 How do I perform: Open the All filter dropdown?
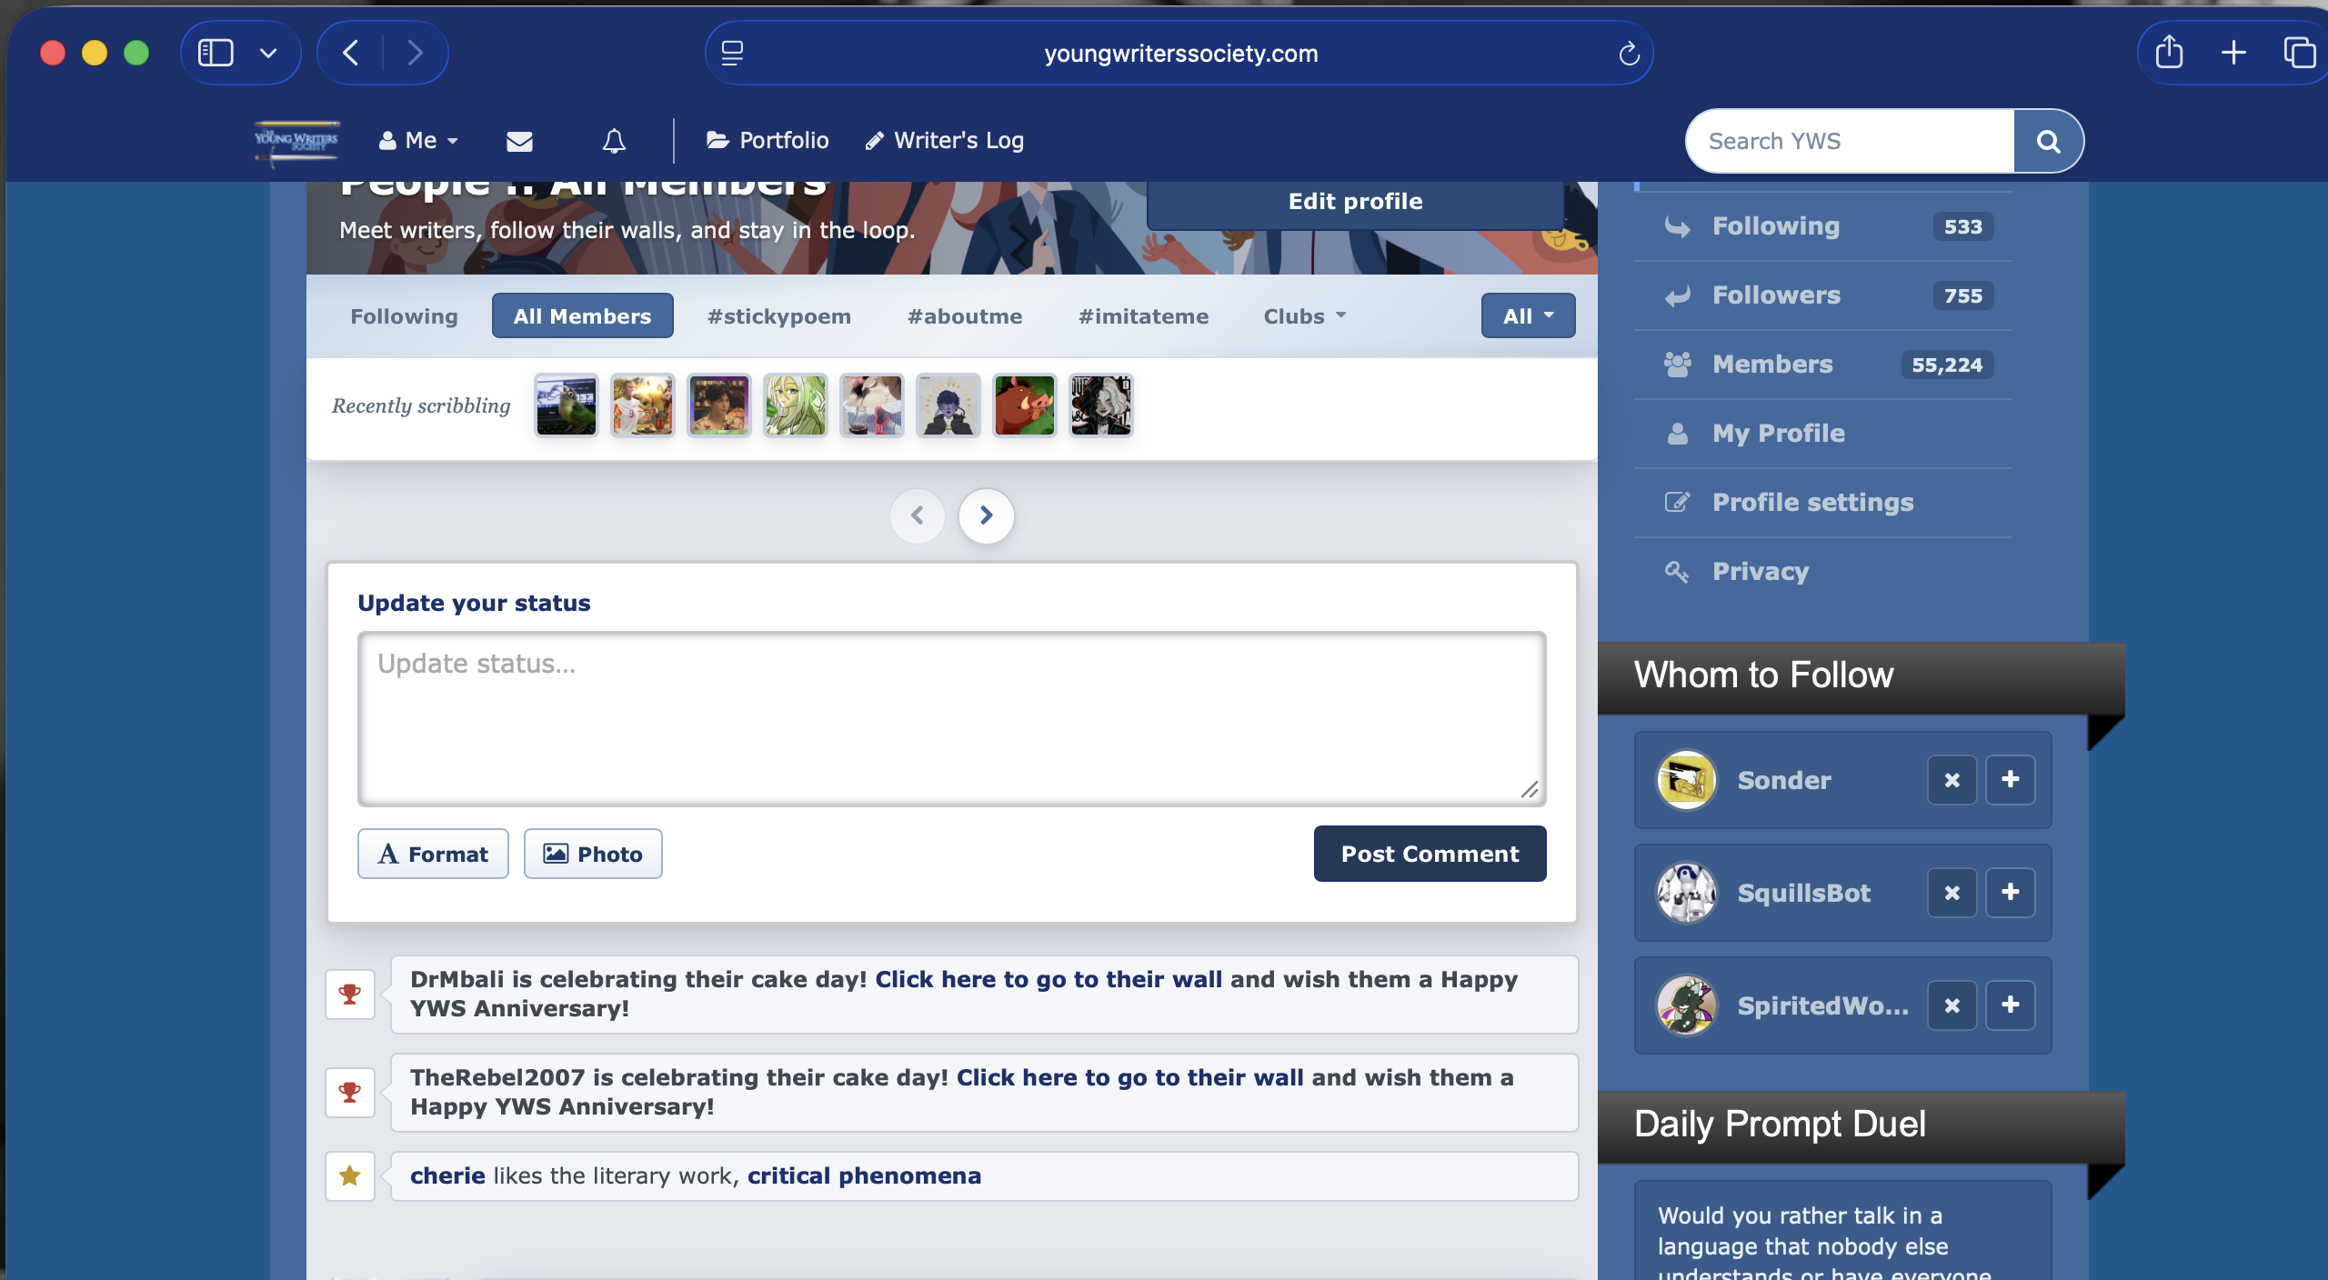[1528, 316]
